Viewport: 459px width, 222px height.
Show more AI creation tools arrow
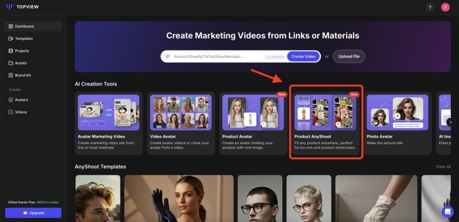coord(451,122)
